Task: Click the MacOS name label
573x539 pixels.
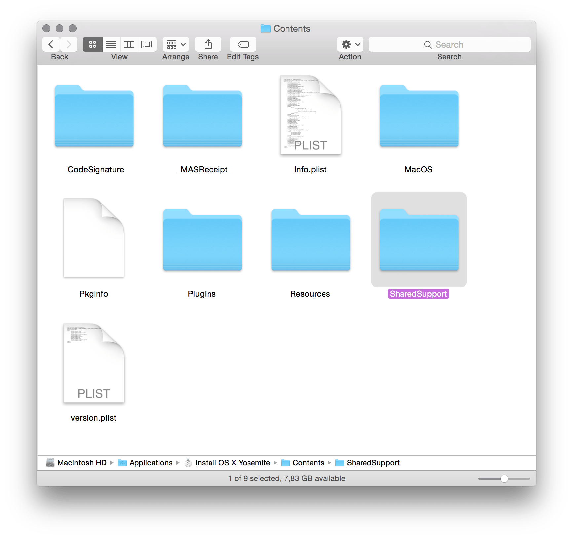Action: click(419, 170)
